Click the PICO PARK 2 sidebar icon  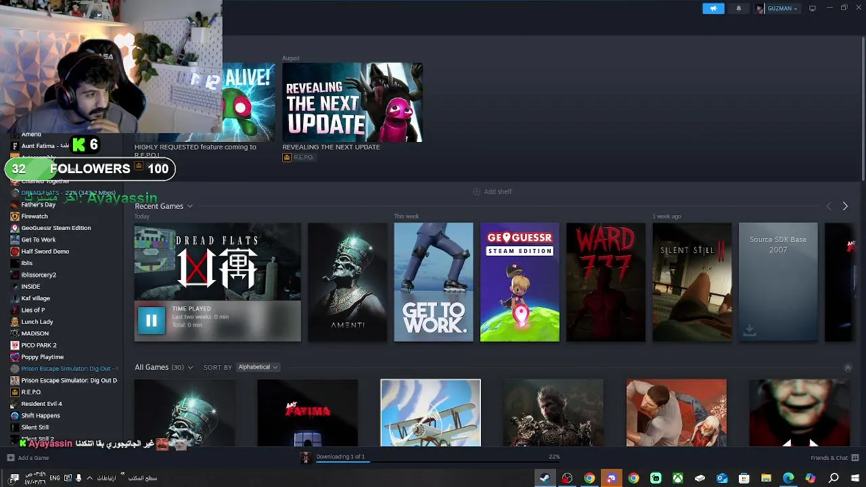click(x=15, y=345)
